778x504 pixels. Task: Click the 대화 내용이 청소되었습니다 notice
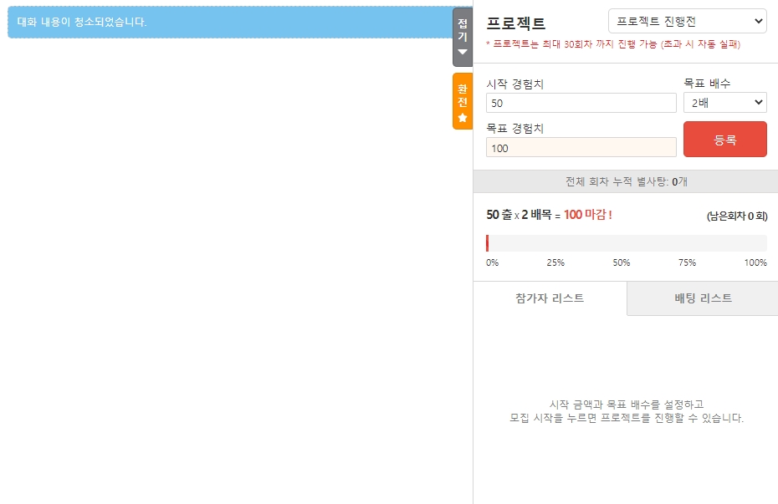pyautogui.click(x=231, y=23)
